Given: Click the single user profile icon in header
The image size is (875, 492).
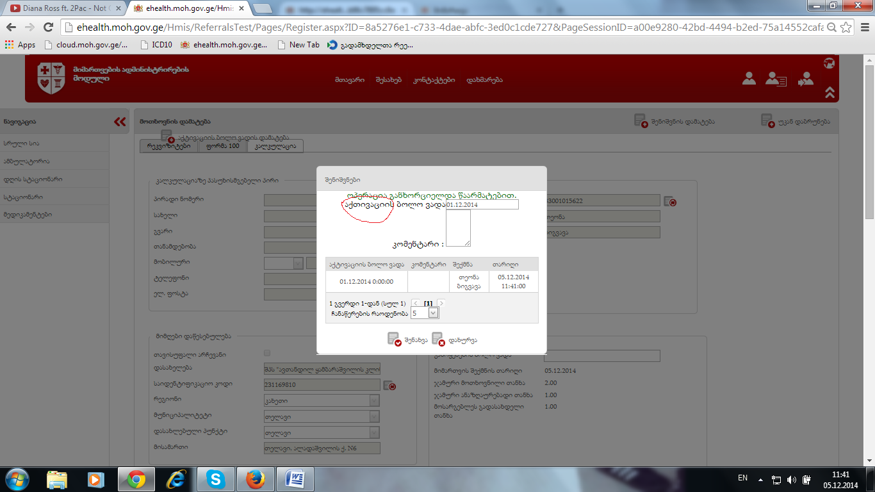Looking at the screenshot, I should pos(749,79).
